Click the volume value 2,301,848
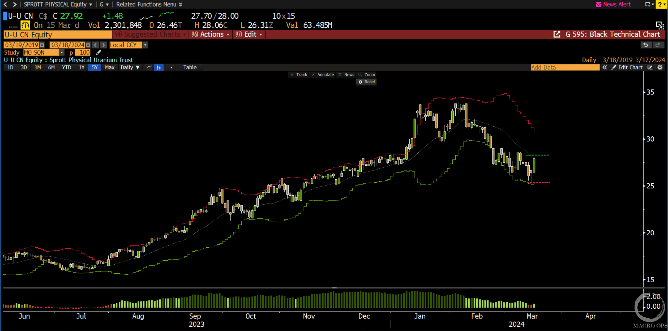668x331 pixels. tap(123, 25)
